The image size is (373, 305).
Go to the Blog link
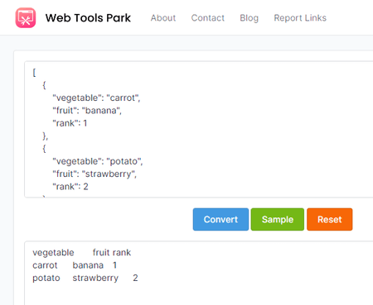click(249, 18)
